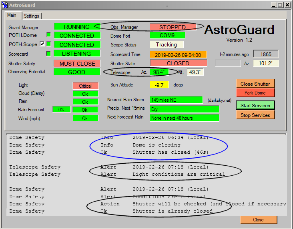Click the Wind (mph) Ok status

(x=85, y=118)
